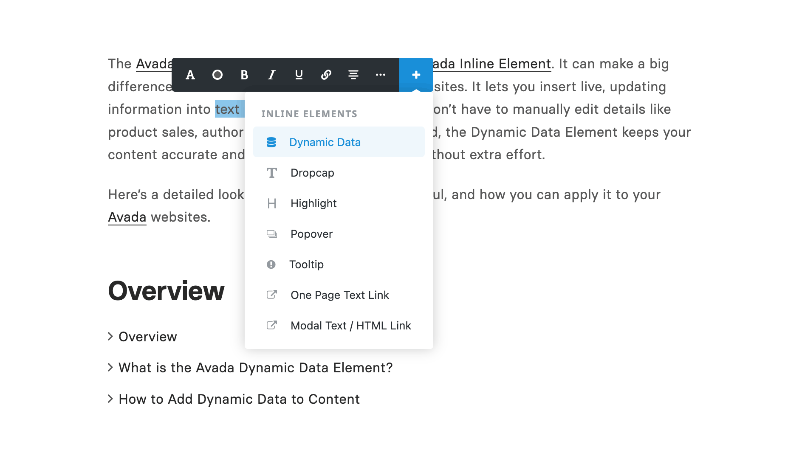Click the INLINE ELEMENTS header label
The width and height of the screenshot is (785, 467).
(309, 114)
